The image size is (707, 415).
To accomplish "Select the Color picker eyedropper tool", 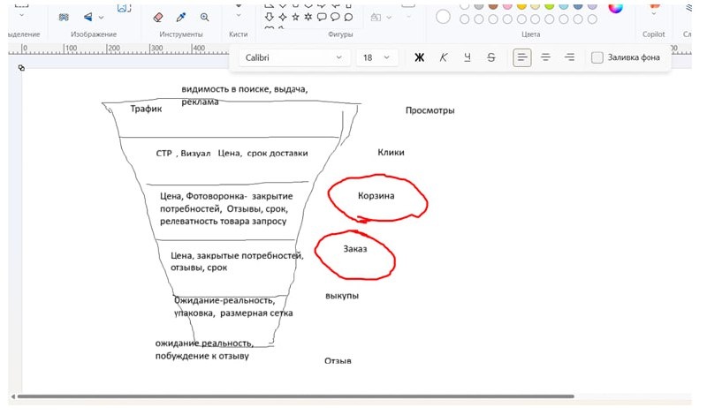I will (181, 17).
